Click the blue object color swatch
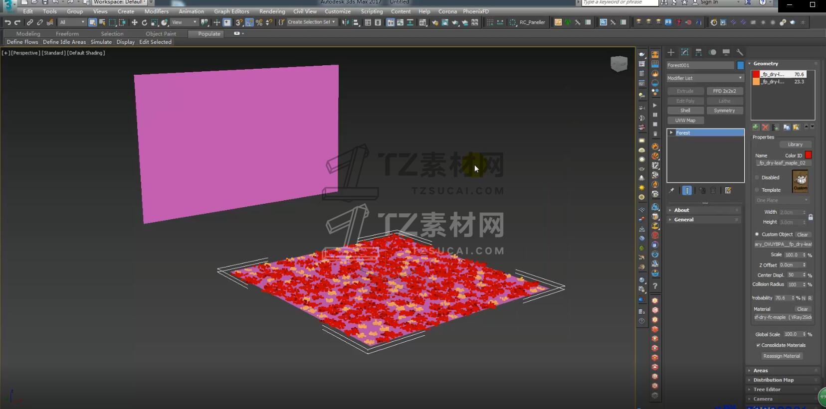826x409 pixels. pos(740,65)
